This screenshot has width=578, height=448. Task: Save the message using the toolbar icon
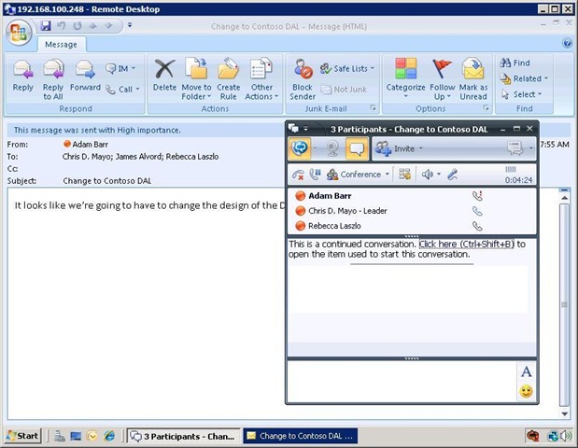[46, 26]
